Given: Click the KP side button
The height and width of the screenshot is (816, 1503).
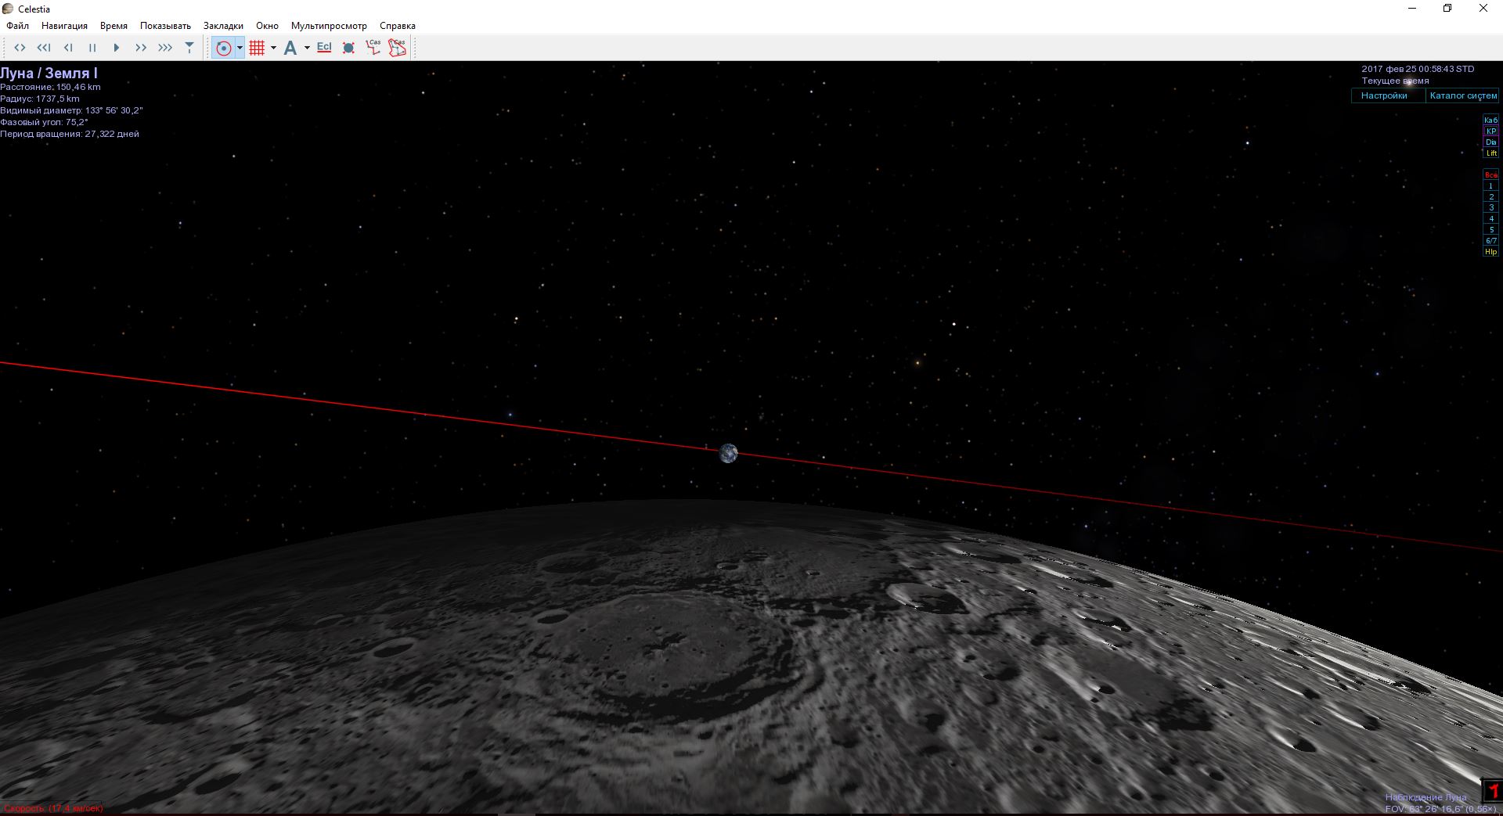Looking at the screenshot, I should tap(1490, 131).
